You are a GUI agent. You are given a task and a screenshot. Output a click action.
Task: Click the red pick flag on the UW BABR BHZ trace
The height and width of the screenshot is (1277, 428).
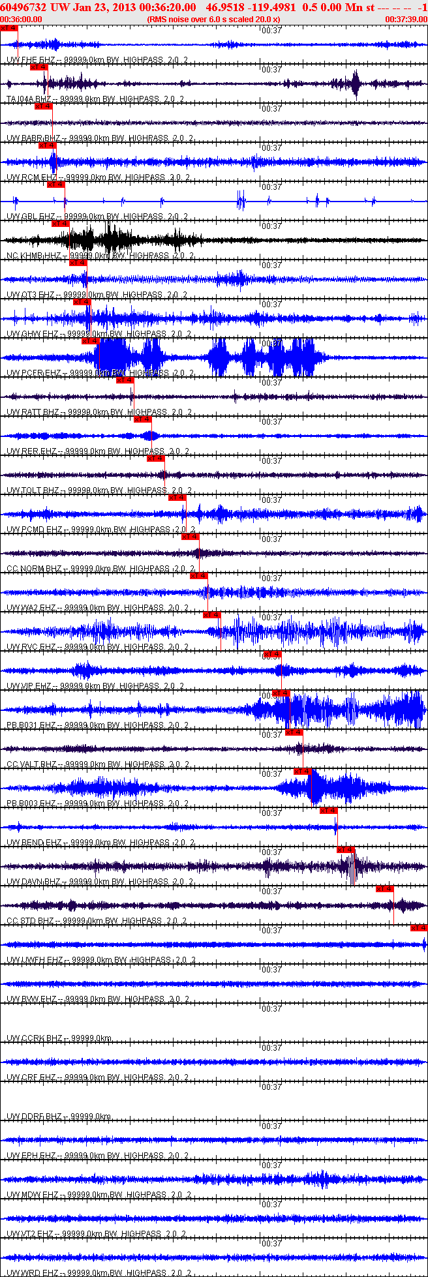44,106
